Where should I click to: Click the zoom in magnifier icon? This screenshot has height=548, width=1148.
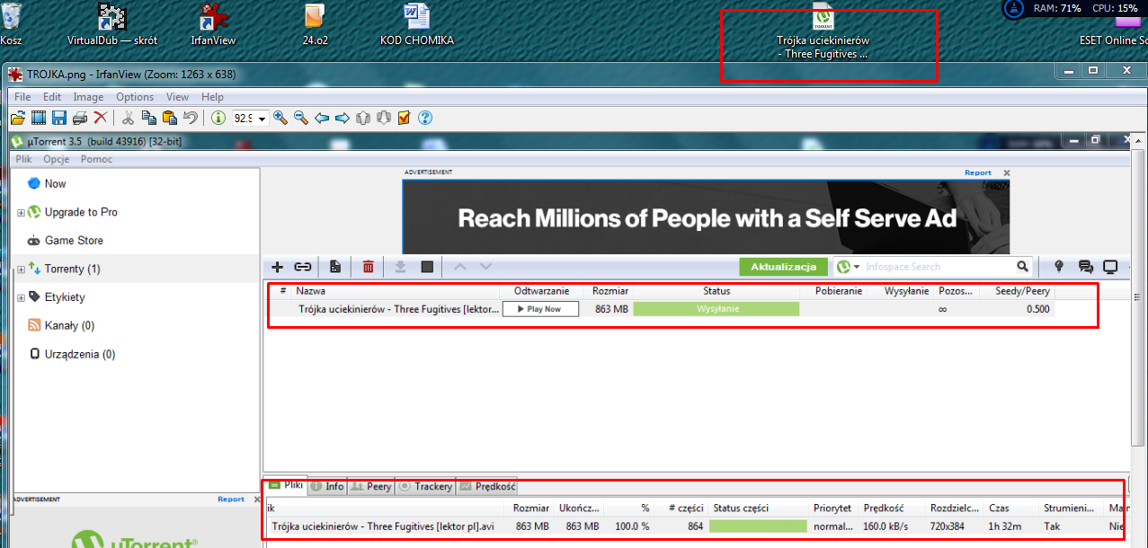pos(280,118)
